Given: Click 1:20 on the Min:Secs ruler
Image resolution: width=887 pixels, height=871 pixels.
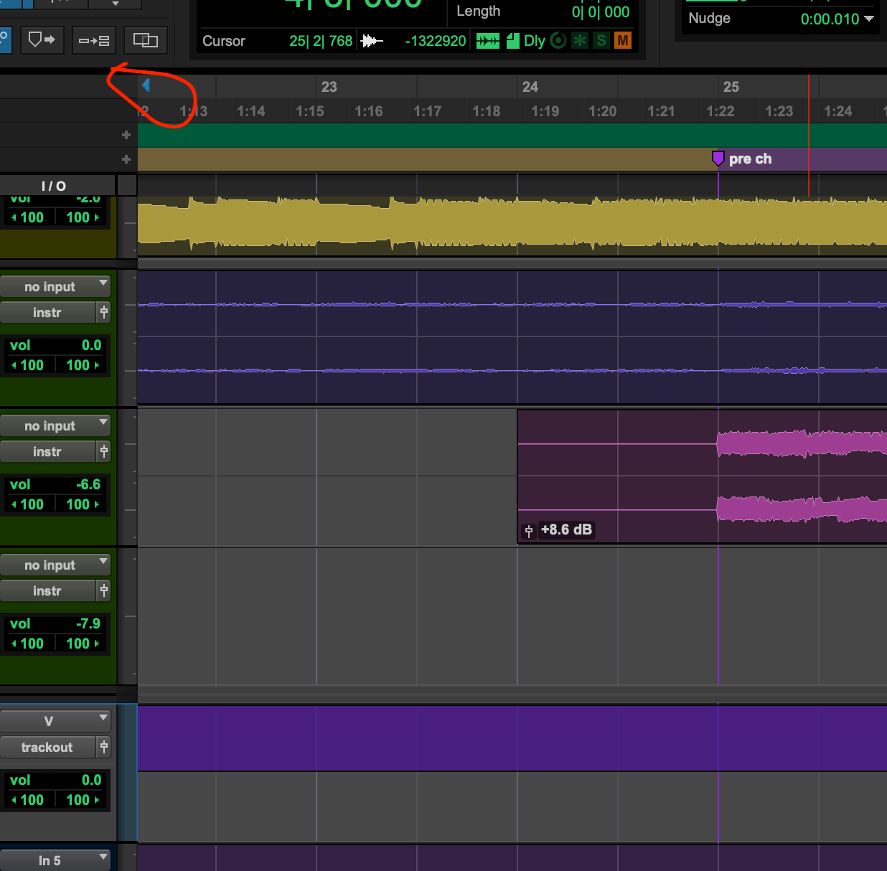Looking at the screenshot, I should tap(603, 111).
